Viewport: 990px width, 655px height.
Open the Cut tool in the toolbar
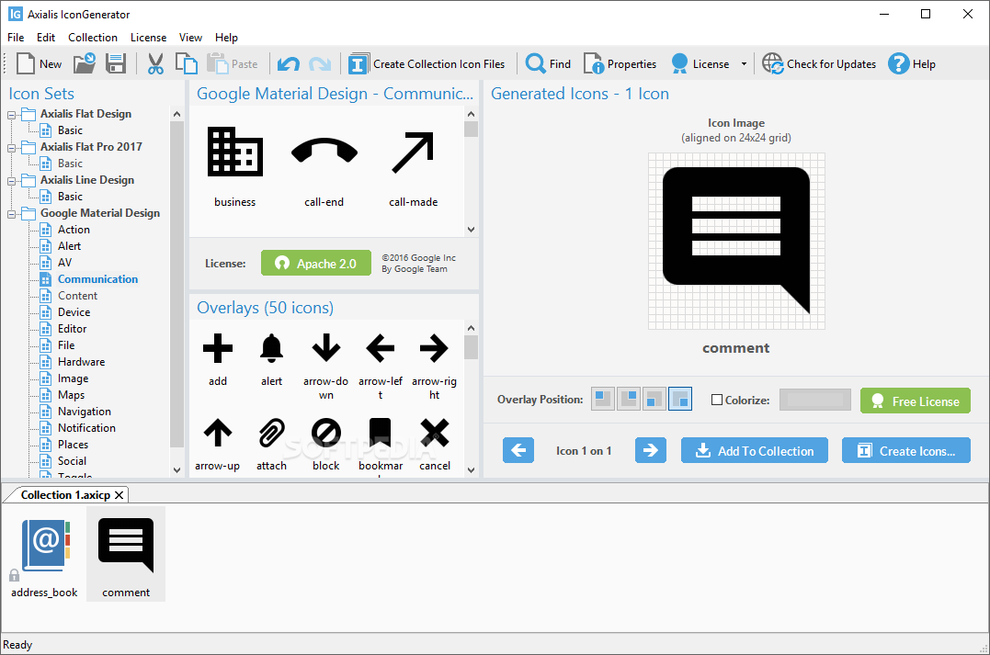[x=154, y=63]
